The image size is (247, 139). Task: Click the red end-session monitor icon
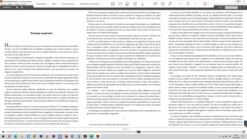tap(205, 4)
